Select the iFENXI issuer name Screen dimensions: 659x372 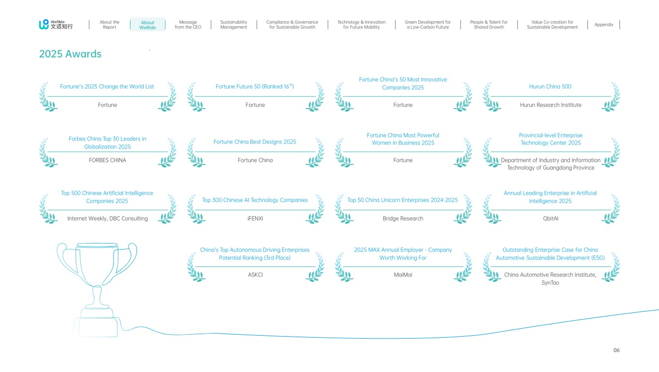[255, 219]
